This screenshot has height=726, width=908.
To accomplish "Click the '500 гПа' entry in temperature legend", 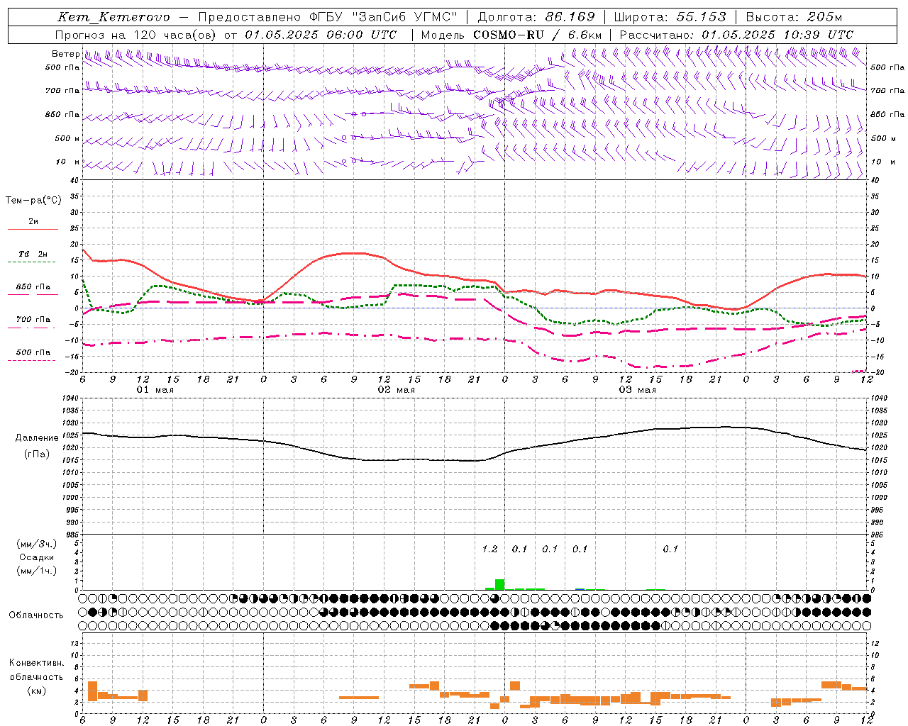I will click(x=33, y=352).
